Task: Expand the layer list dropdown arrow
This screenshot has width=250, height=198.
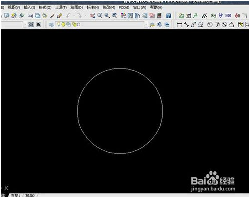Action: coord(146,25)
